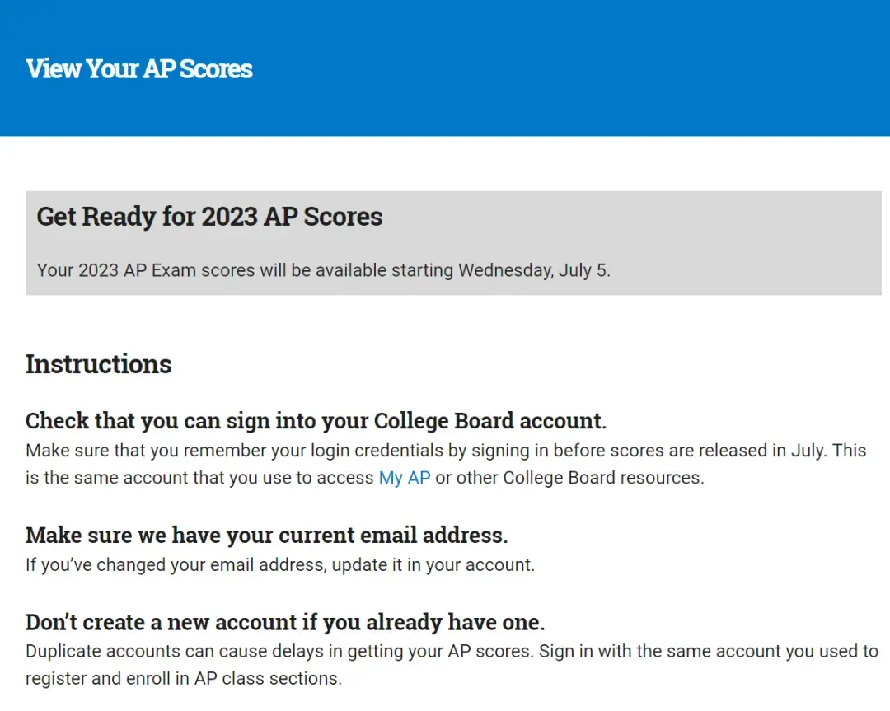The width and height of the screenshot is (890, 711).
Task: Click the gray announcement banner box
Action: [x=453, y=243]
